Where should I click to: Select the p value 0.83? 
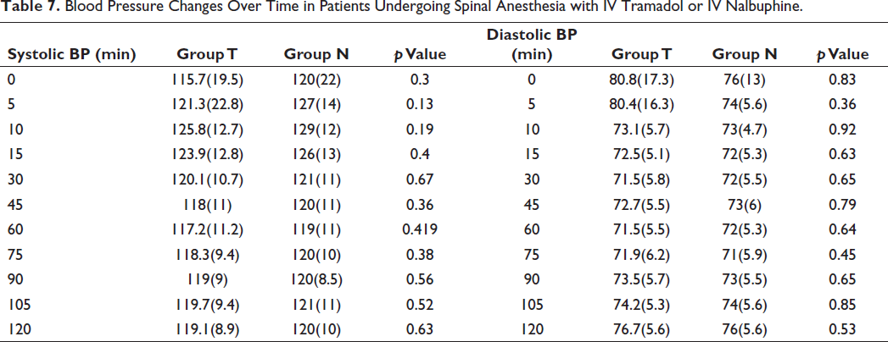pyautogui.click(x=841, y=80)
